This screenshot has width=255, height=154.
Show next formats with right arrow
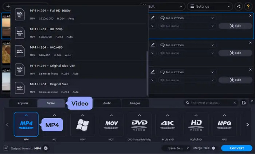point(247,125)
